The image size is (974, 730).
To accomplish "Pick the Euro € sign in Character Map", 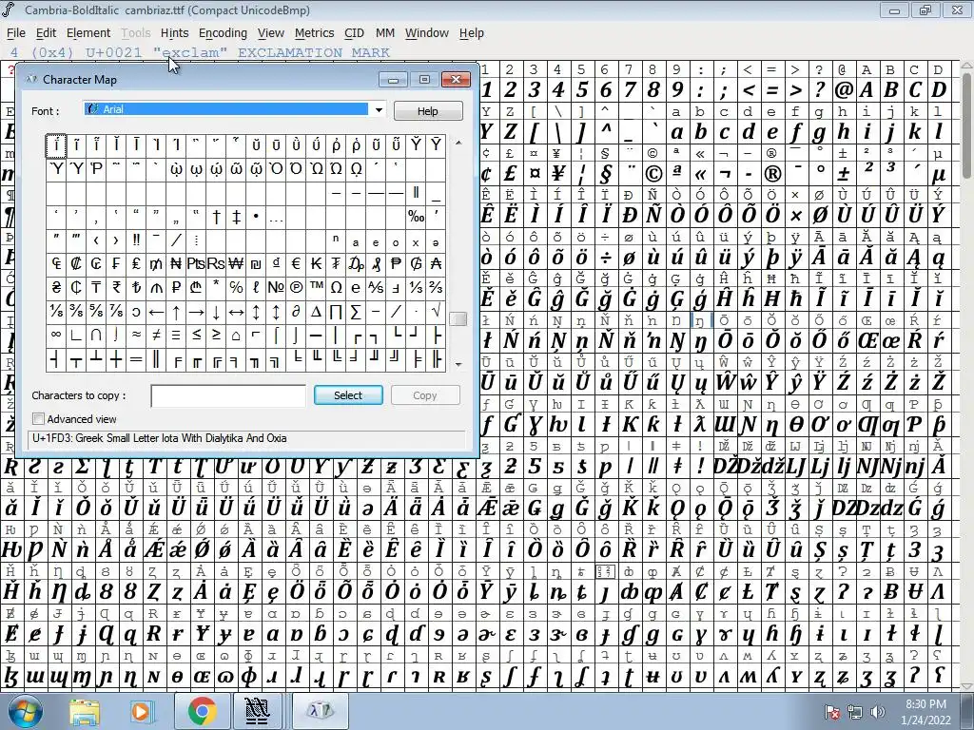I will click(x=297, y=264).
